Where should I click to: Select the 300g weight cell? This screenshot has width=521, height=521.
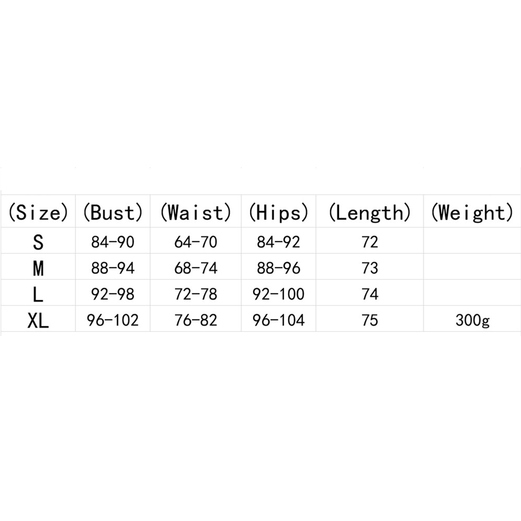click(x=472, y=320)
